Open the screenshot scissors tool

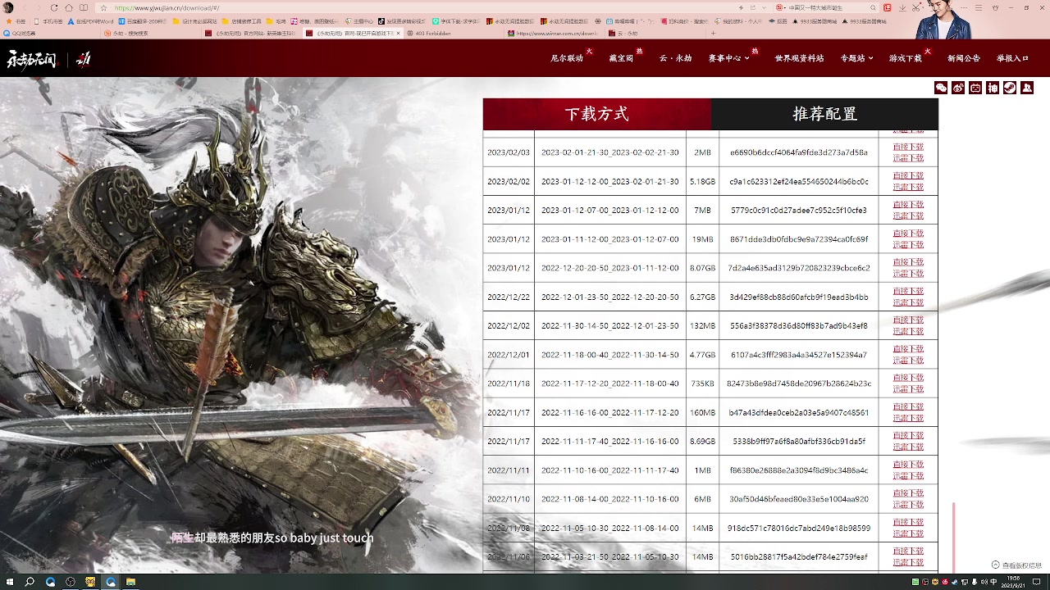point(915,7)
